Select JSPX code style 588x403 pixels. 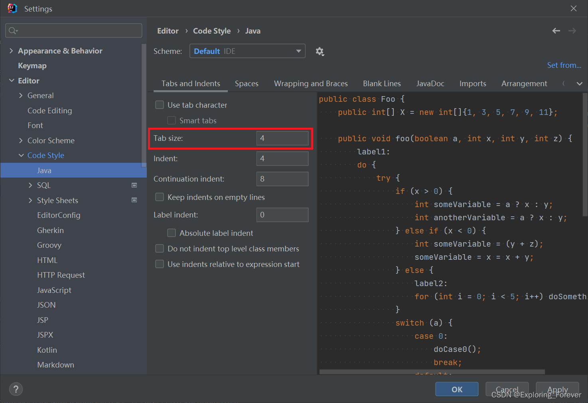coord(45,335)
